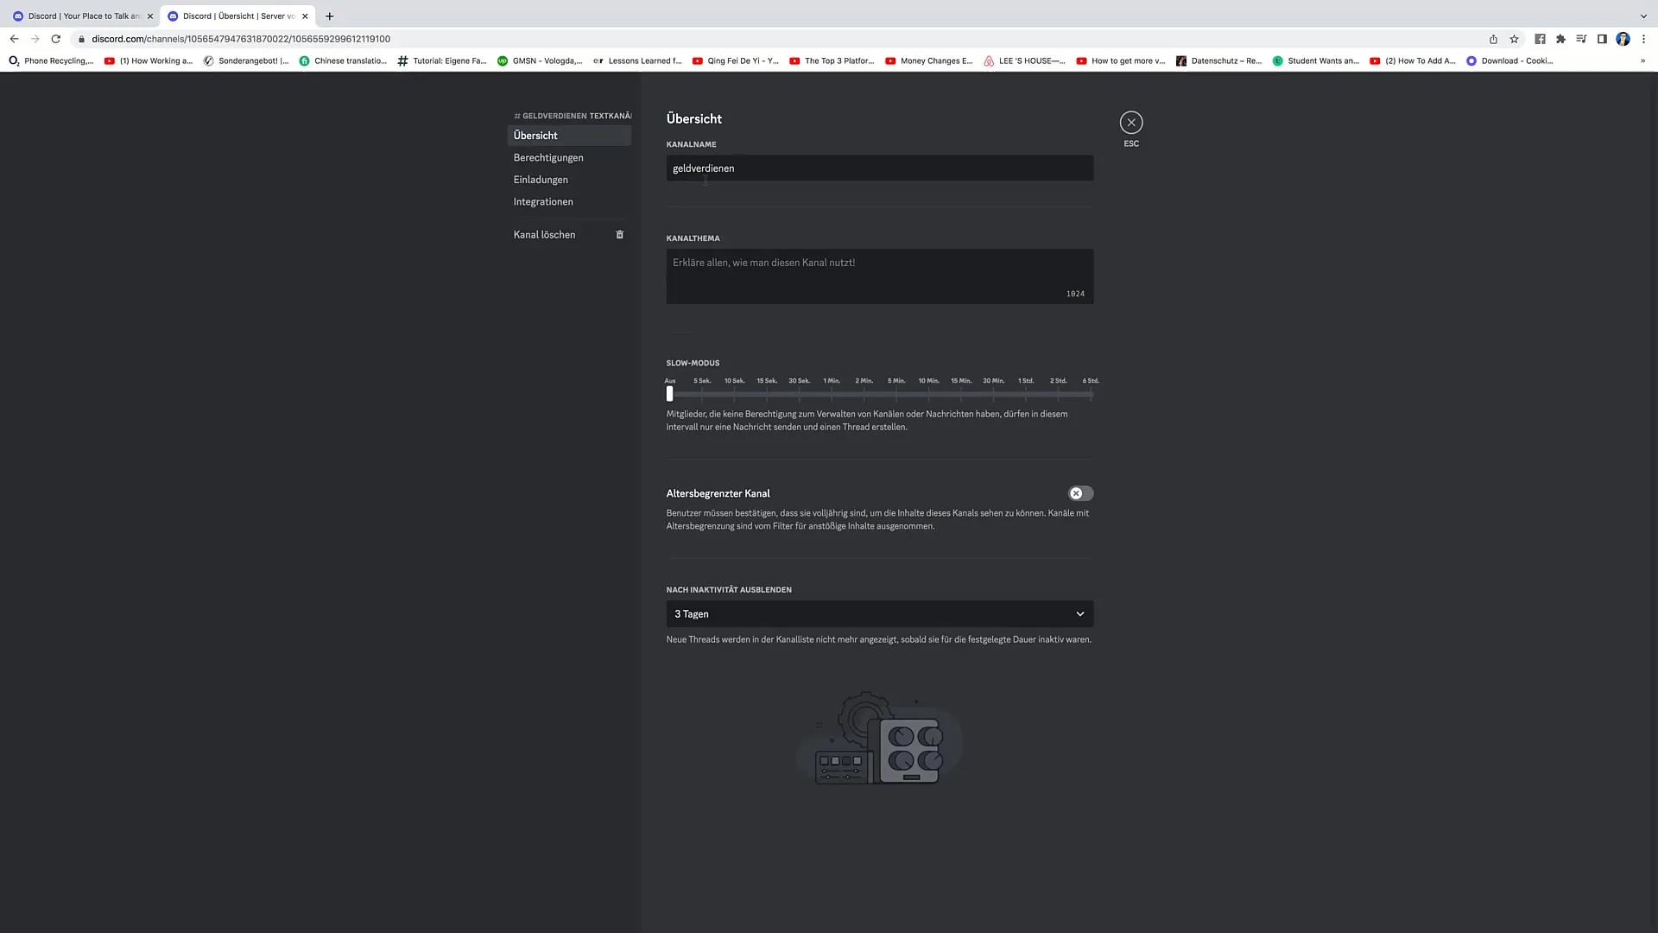Click the Kanalthema description text area
Image resolution: width=1658 pixels, height=933 pixels.
[879, 273]
